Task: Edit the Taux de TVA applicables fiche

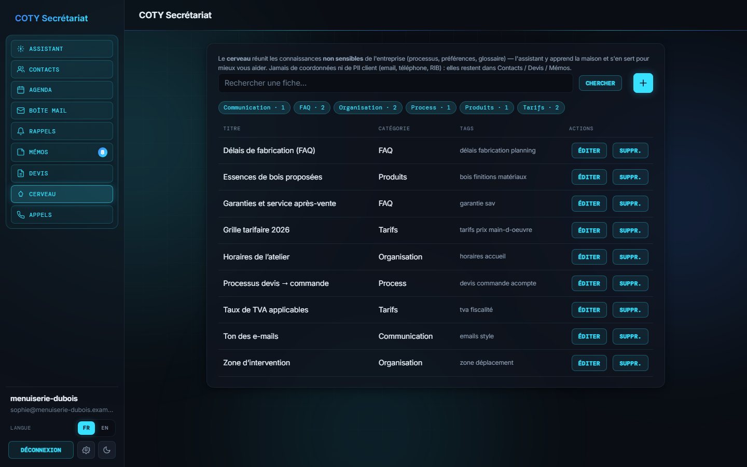Action: [x=589, y=310]
